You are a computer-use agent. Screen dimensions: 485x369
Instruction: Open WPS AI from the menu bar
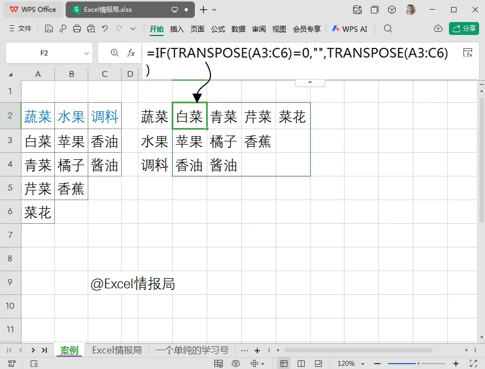[x=349, y=29]
